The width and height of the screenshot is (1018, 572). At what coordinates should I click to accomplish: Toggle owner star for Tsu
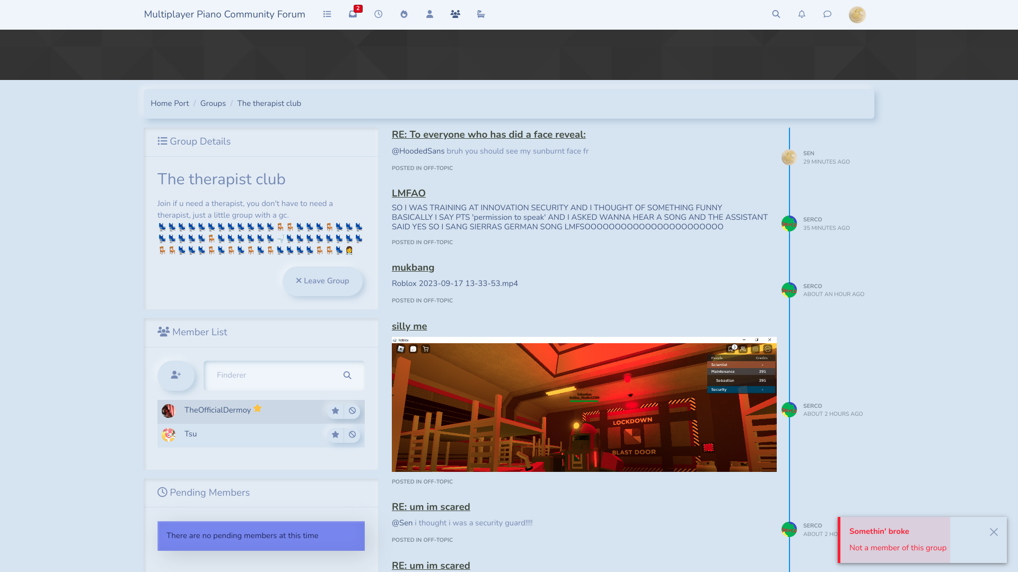(335, 435)
